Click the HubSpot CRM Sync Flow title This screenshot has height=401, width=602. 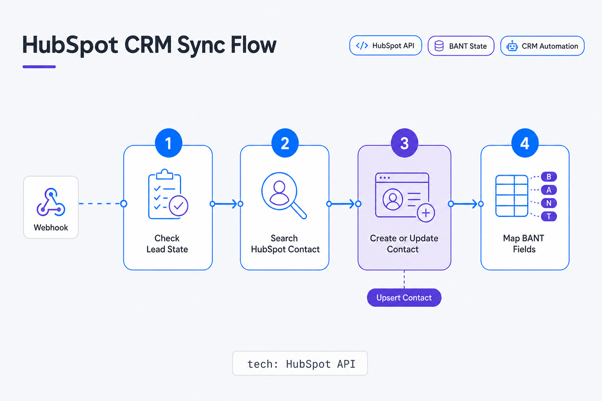click(149, 45)
